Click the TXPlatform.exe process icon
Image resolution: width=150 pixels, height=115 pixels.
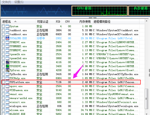pyautogui.click(x=7, y=82)
